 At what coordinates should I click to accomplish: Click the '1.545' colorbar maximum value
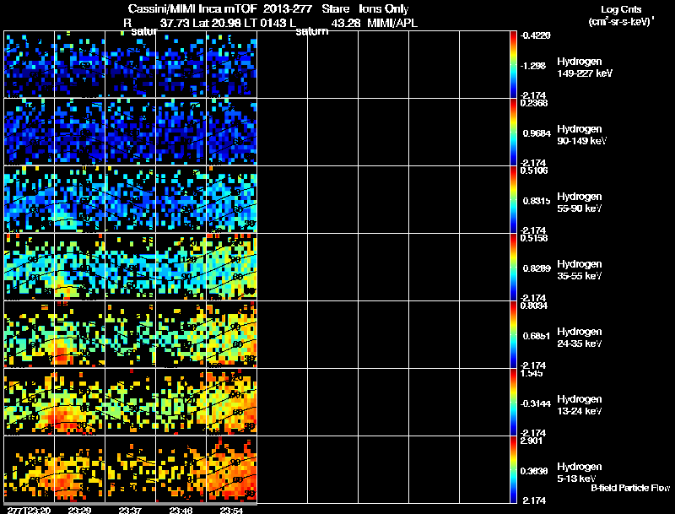coord(532,373)
